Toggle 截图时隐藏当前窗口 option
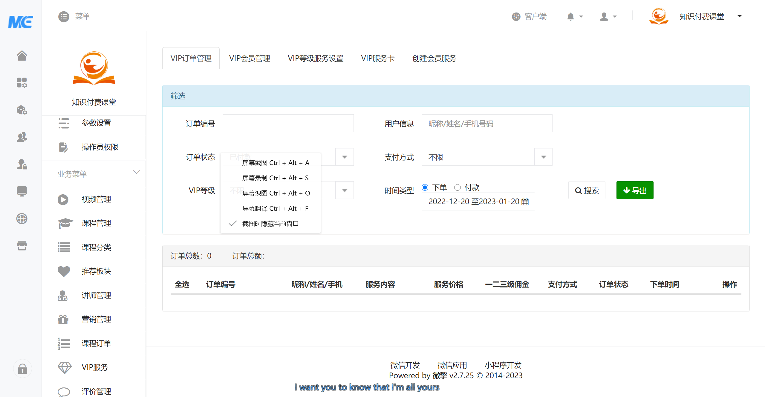765x397 pixels. point(270,224)
